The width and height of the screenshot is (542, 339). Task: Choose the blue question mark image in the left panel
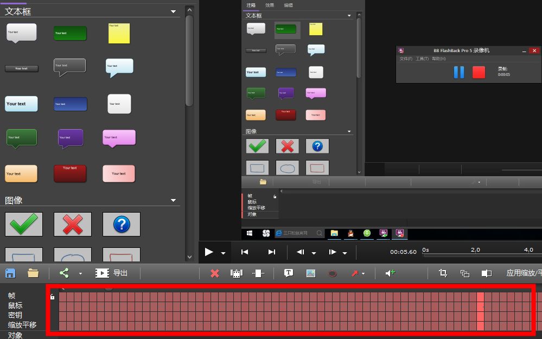122,224
